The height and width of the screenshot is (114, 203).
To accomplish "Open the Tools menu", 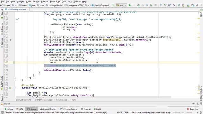I will coord(64,1).
